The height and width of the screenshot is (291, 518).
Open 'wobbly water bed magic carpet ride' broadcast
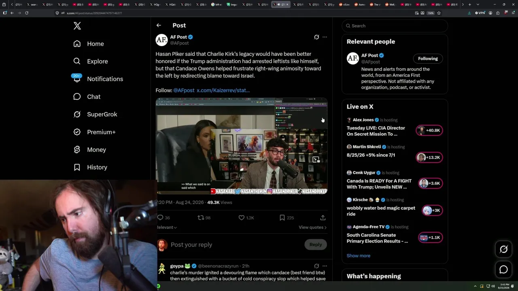click(381, 211)
